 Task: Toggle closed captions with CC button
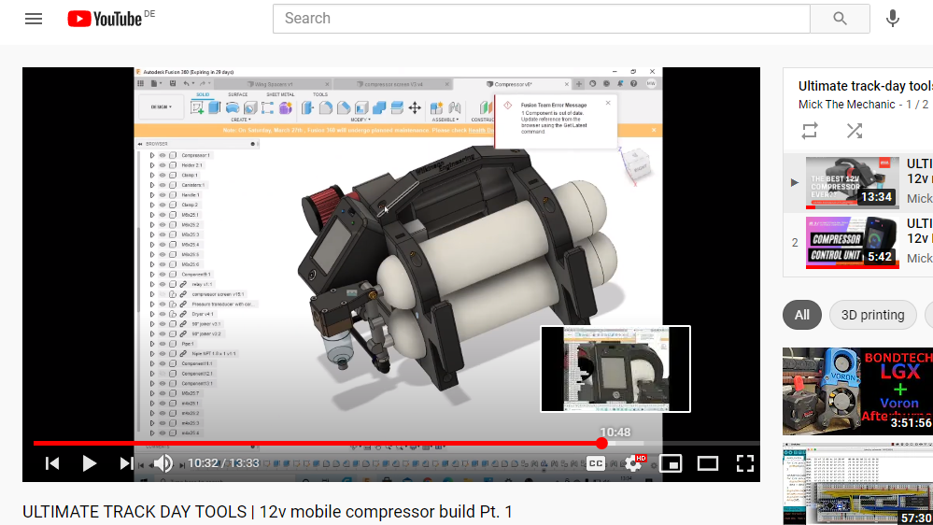tap(596, 463)
